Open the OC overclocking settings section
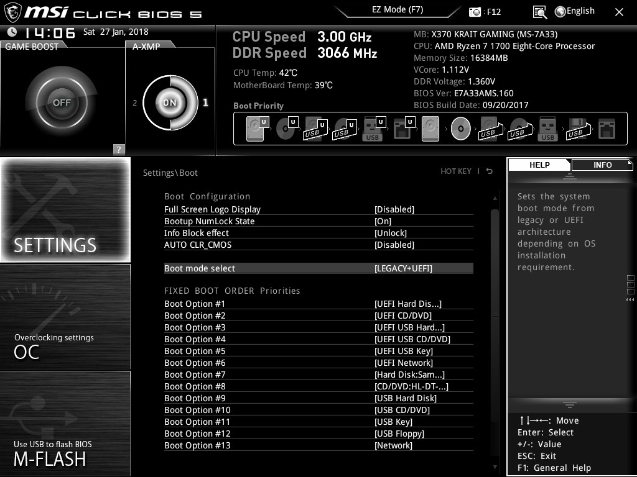Viewport: 637px width, 477px height. pyautogui.click(x=65, y=317)
